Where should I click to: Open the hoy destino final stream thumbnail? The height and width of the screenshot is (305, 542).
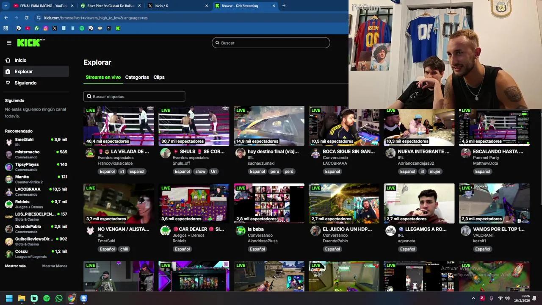[x=269, y=126]
